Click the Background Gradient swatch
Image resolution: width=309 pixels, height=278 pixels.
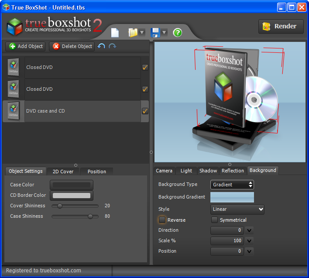tap(232, 197)
